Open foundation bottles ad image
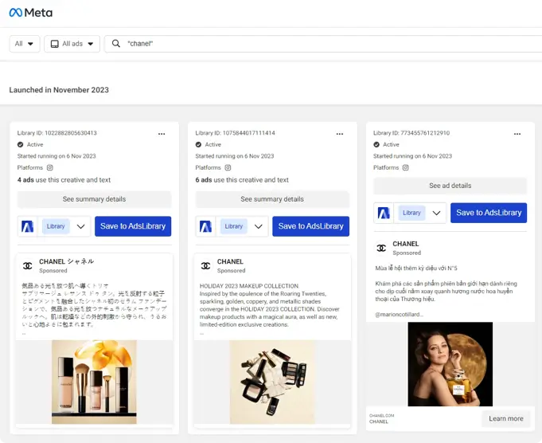This screenshot has height=443, width=542. [x=94, y=382]
